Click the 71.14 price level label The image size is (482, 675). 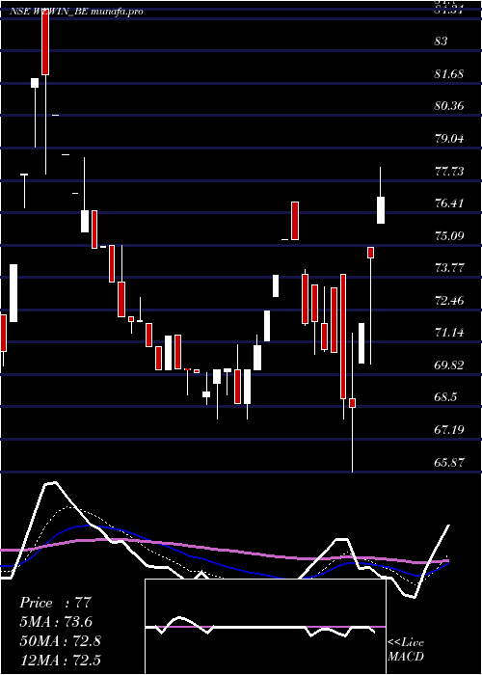click(x=449, y=333)
